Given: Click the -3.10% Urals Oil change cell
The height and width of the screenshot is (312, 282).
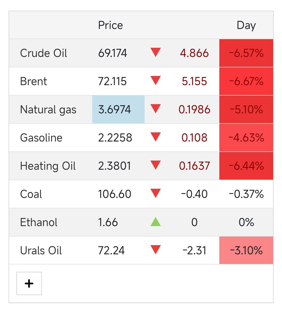Looking at the screenshot, I should point(246,251).
